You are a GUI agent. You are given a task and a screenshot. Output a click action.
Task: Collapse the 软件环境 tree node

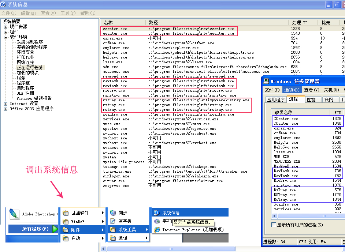[x=6, y=37]
